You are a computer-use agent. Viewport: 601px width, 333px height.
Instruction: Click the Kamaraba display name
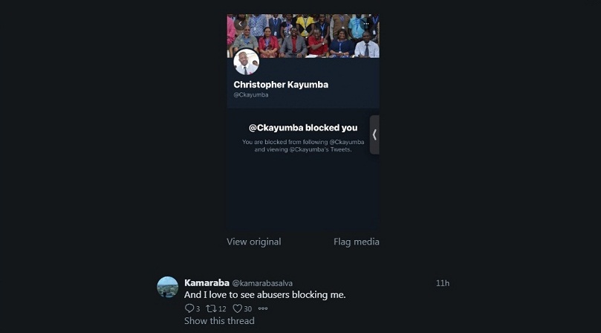(207, 282)
